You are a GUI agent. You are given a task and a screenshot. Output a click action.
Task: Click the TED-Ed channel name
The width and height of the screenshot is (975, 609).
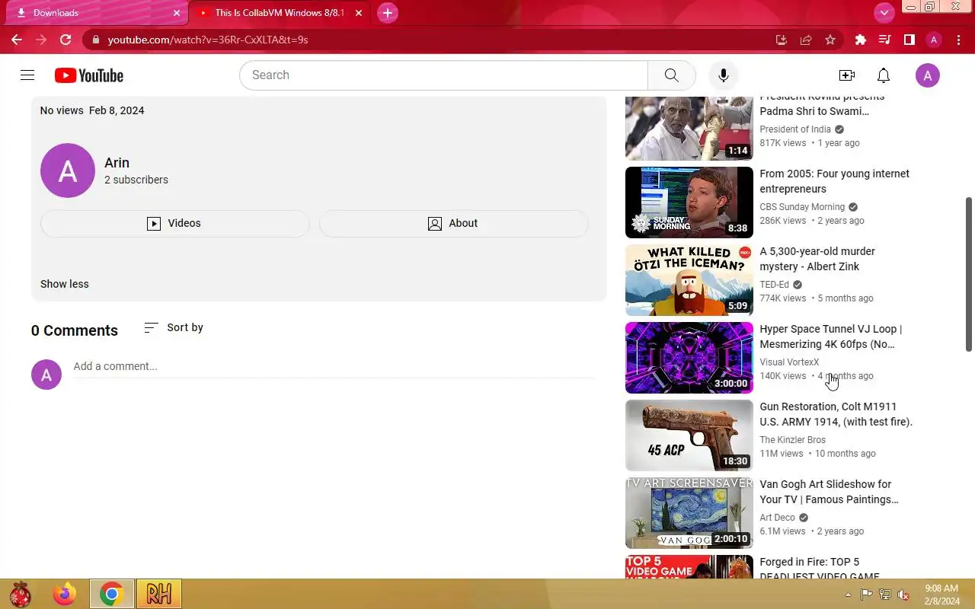[x=775, y=285]
